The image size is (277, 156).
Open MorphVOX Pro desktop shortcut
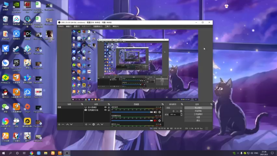27,7
